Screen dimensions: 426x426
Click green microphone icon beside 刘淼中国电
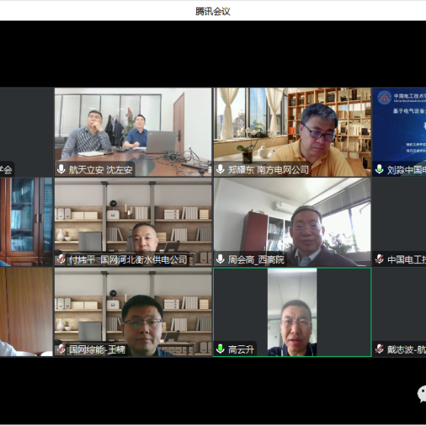[380, 169]
